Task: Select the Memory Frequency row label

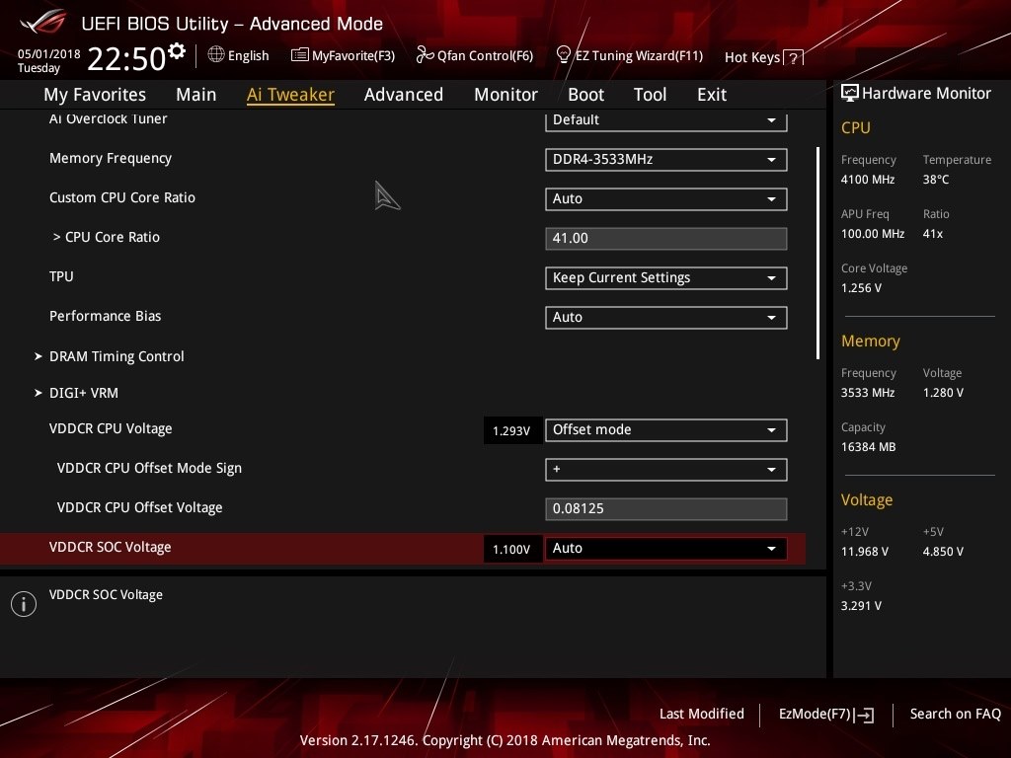Action: point(111,159)
